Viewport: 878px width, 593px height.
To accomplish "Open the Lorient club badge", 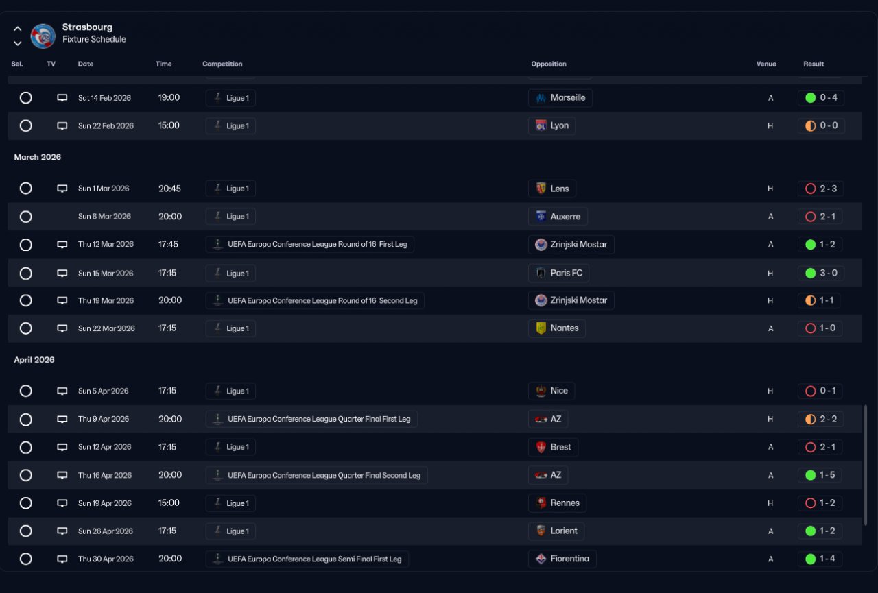I will tap(541, 531).
